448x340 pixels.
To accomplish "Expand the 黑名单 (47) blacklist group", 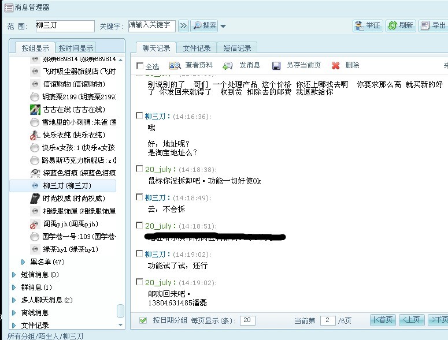I will (x=23, y=262).
